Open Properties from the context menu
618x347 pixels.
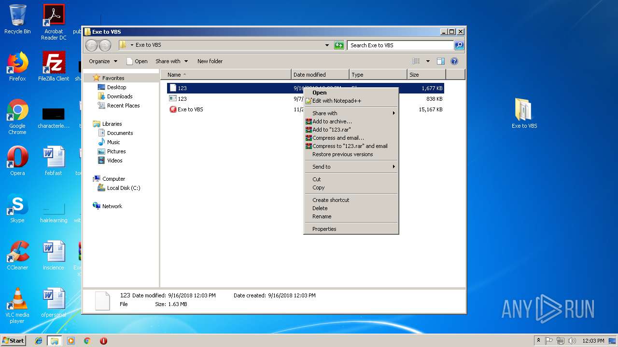click(351, 229)
